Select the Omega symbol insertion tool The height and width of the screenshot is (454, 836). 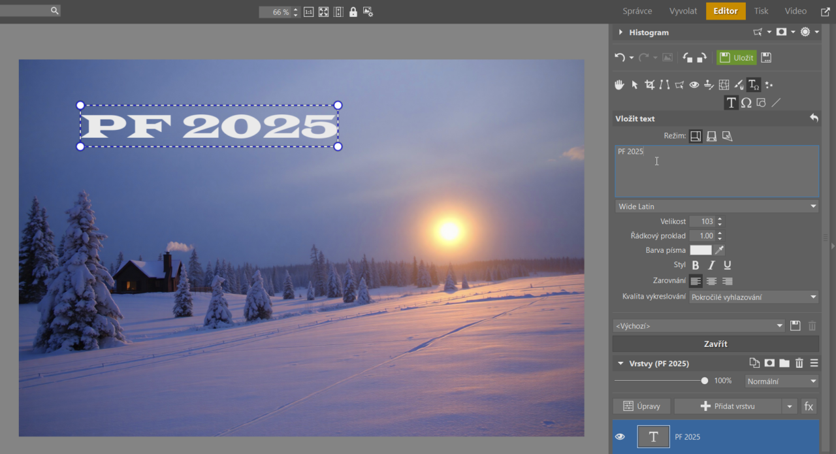click(x=747, y=103)
